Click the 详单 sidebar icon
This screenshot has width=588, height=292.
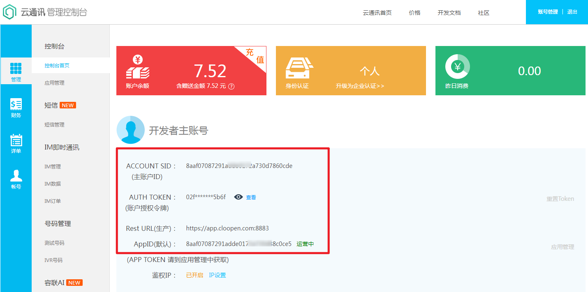pos(16,141)
